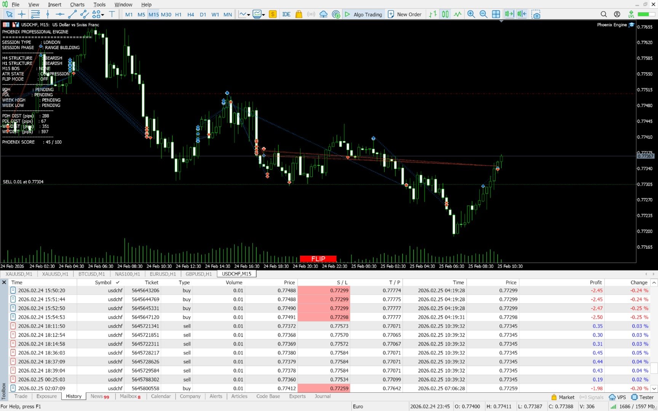658x411 pixels.
Task: Switch timeframe to M5
Action: click(141, 14)
